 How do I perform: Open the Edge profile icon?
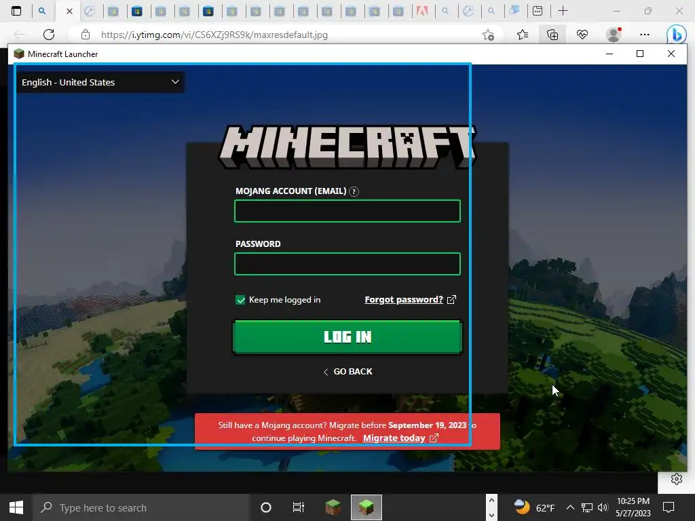coord(614,35)
